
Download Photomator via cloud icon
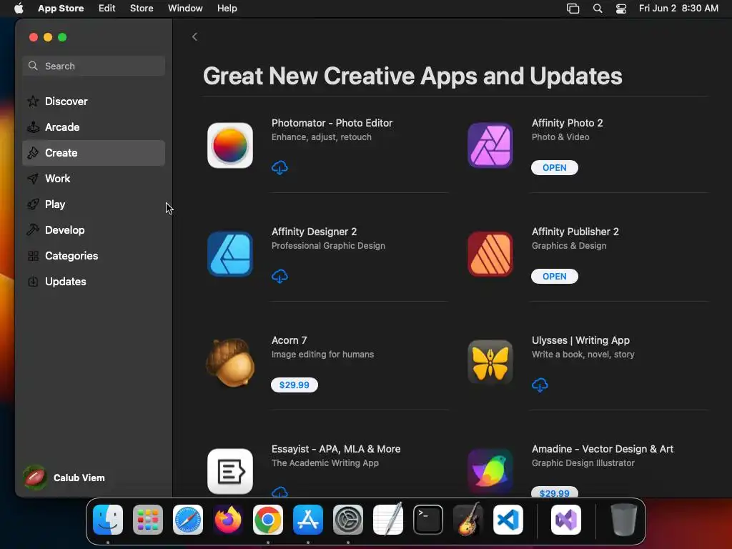[x=280, y=167]
